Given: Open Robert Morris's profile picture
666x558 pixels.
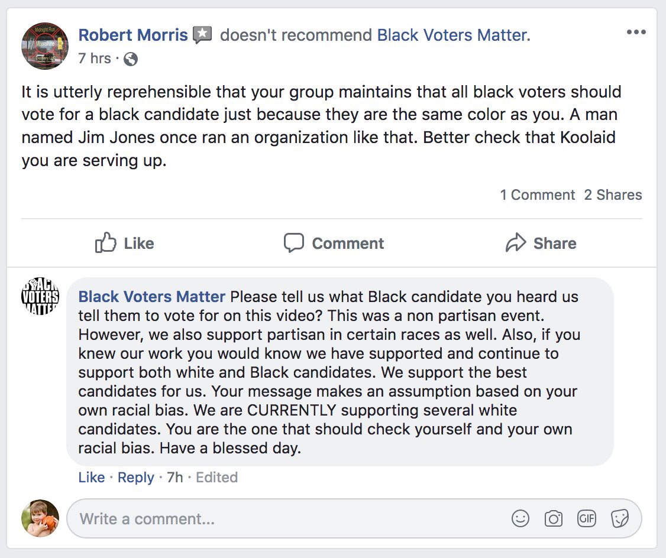Looking at the screenshot, I should [x=44, y=46].
